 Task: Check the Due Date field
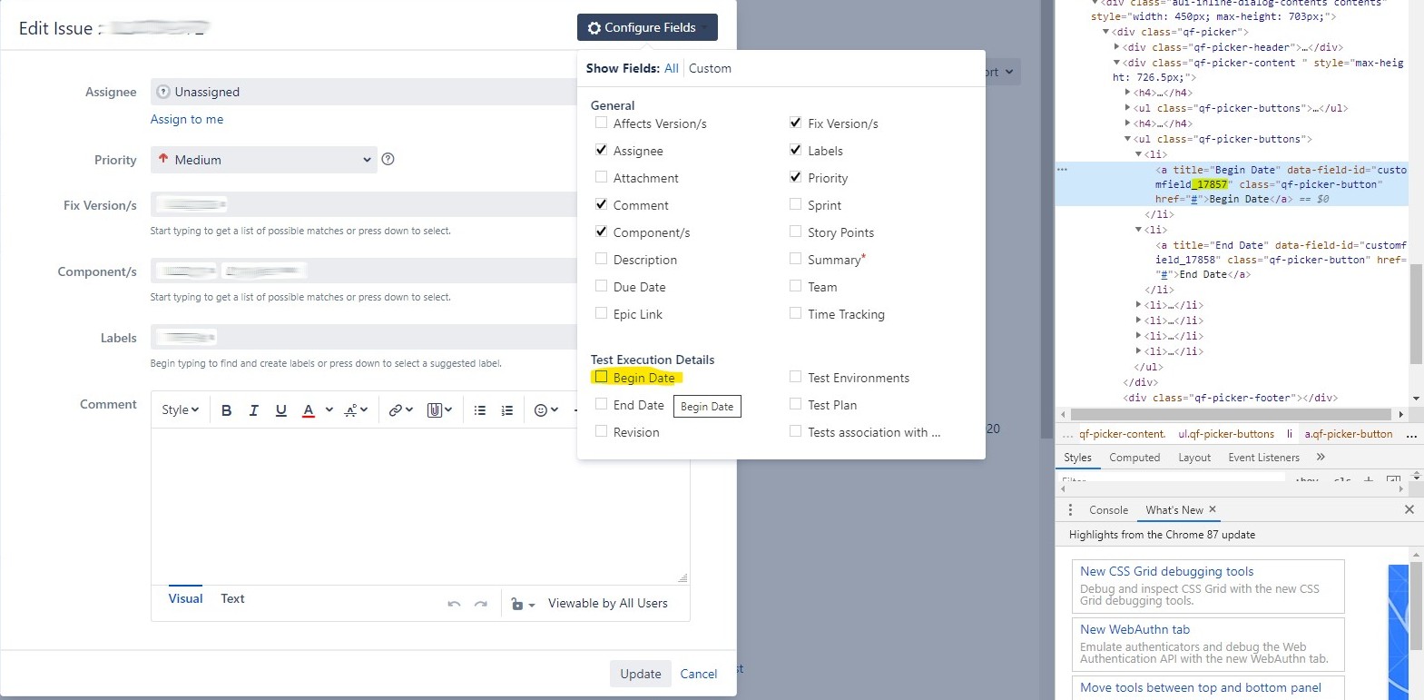(601, 286)
